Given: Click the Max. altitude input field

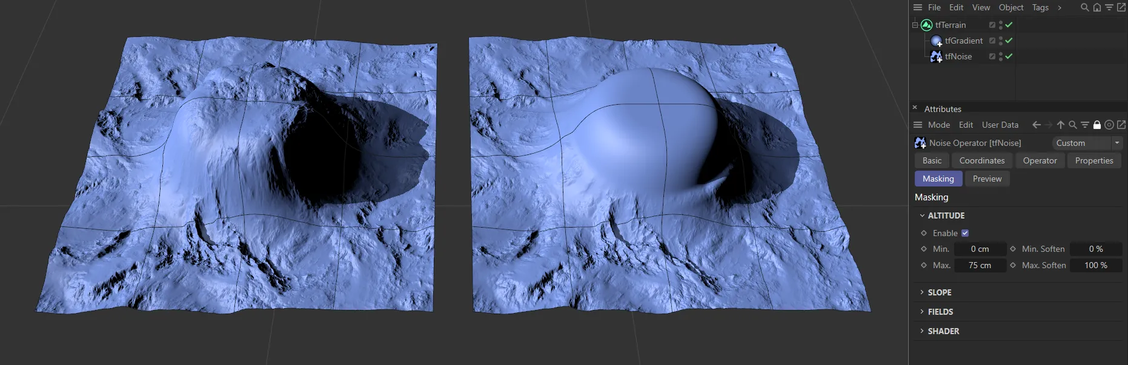Looking at the screenshot, I should click(x=980, y=265).
